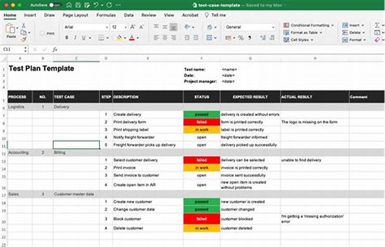This screenshot has width=385, height=247.
Task: Click the decrease decimal icon
Action: (272, 38)
